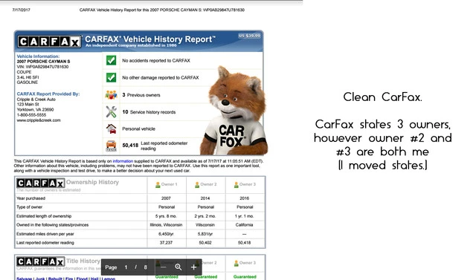Click 'Year purchased' row label

click(30, 198)
